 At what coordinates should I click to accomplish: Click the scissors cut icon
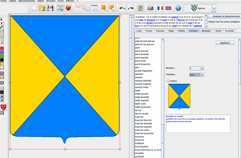78,8
